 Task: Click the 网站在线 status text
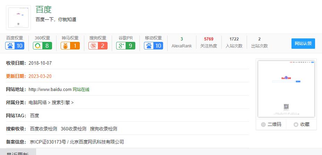tap(81, 90)
